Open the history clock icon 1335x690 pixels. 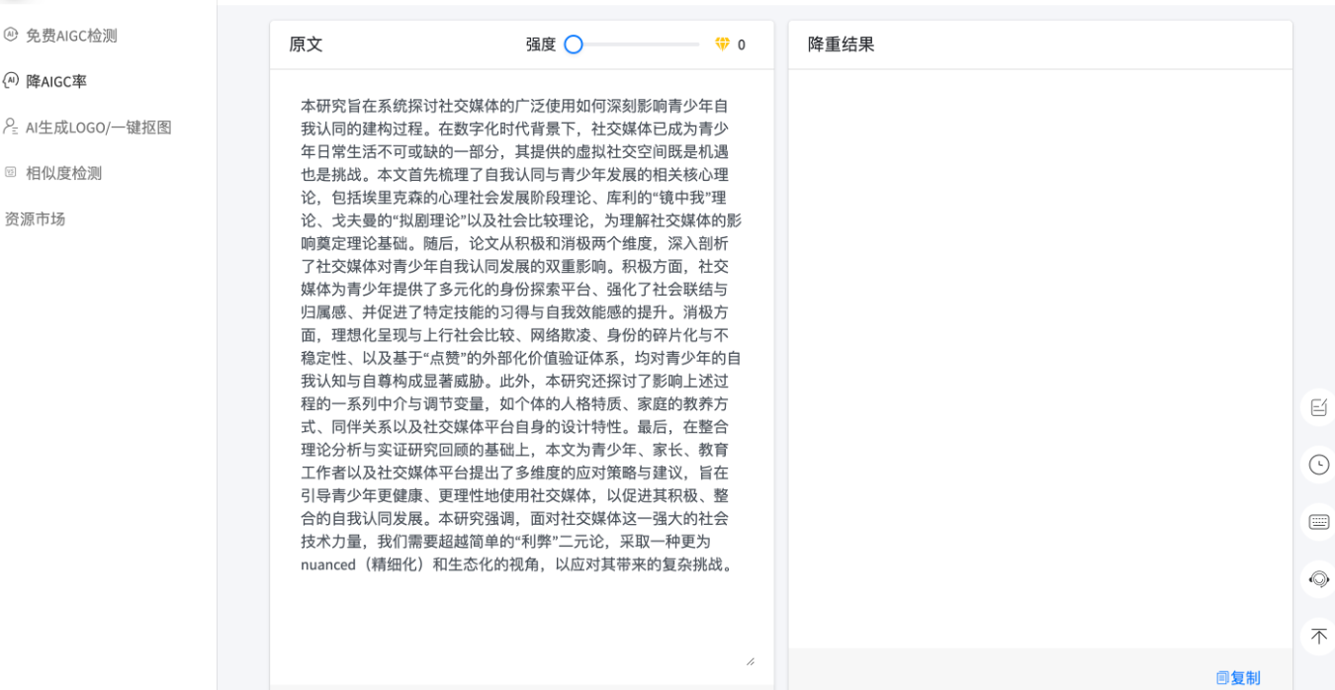[1318, 465]
